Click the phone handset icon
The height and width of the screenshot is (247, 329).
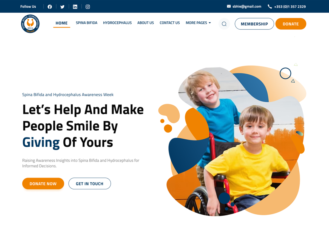pos(270,6)
